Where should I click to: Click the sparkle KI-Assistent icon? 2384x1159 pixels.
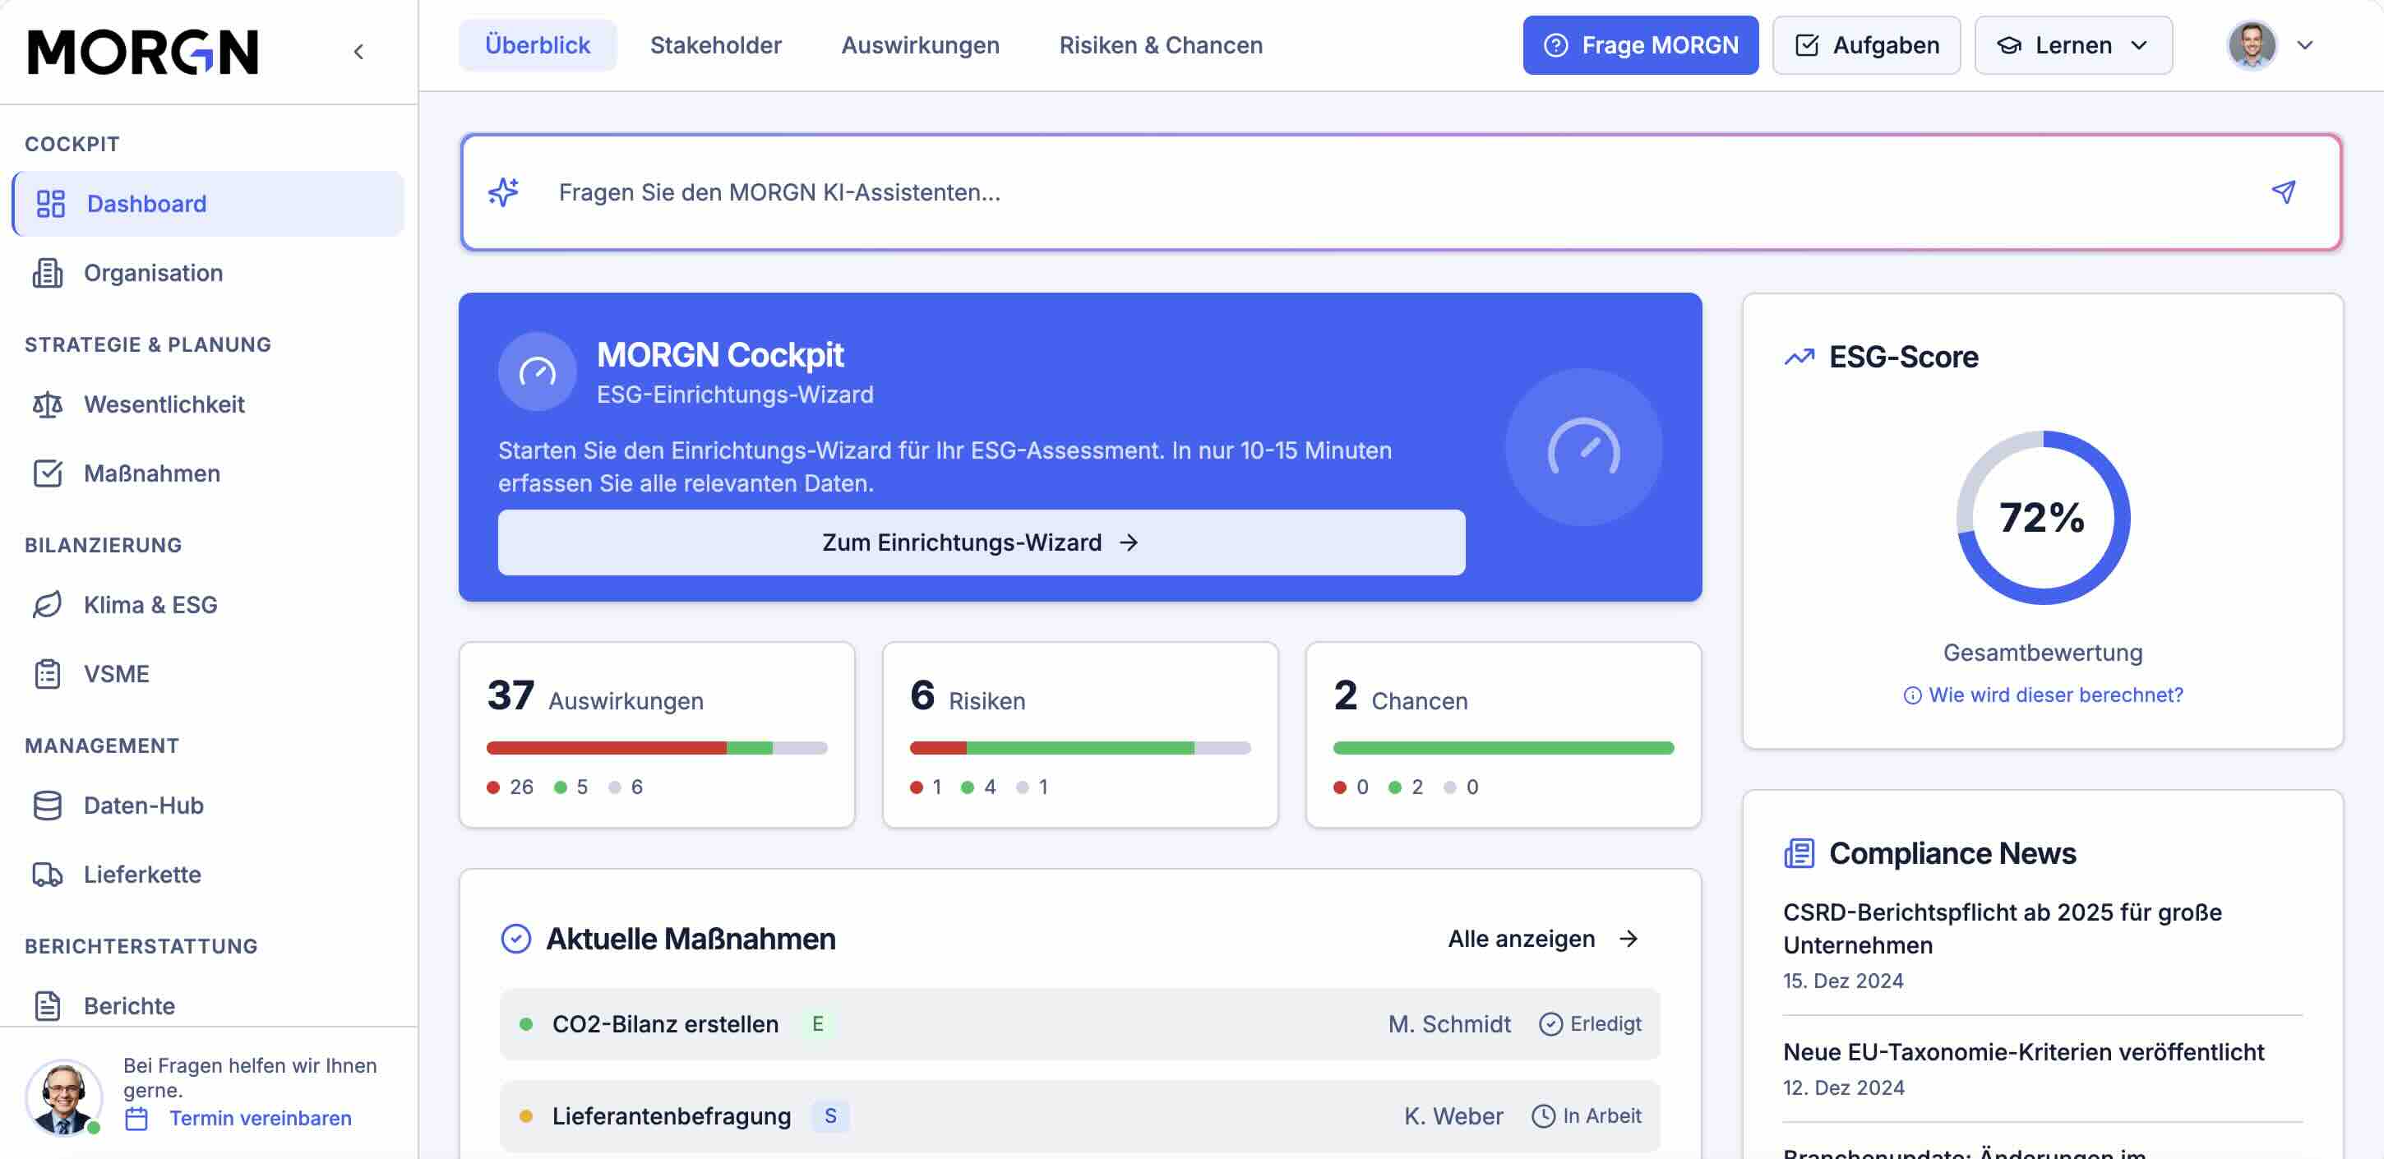click(503, 192)
